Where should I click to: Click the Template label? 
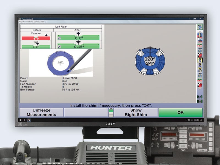(x=26, y=87)
